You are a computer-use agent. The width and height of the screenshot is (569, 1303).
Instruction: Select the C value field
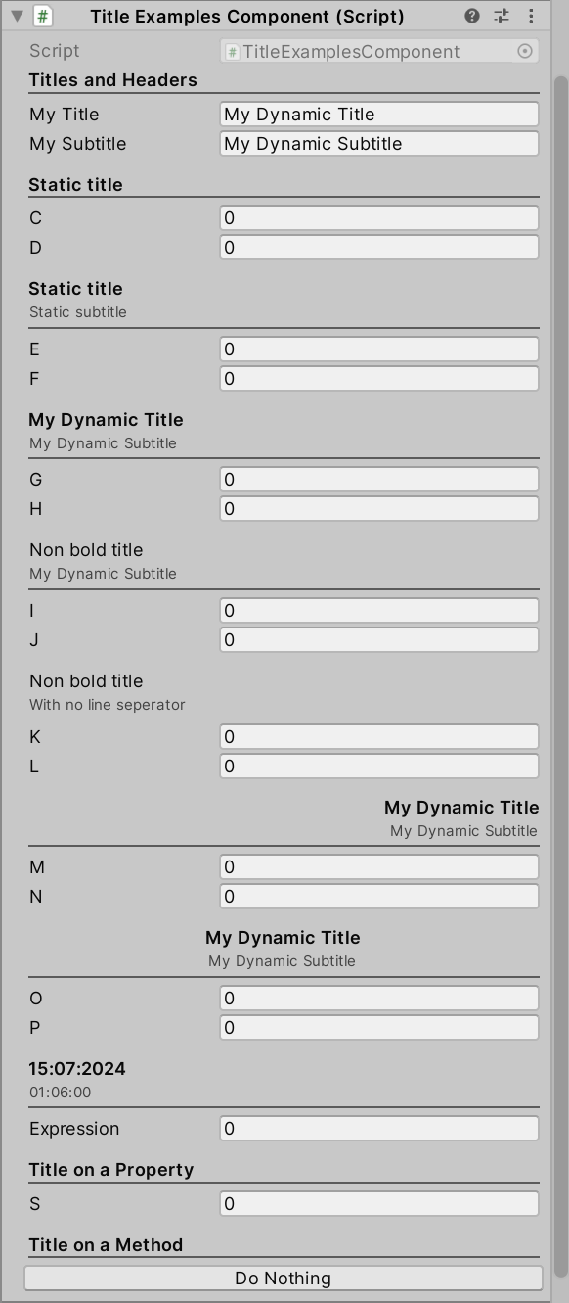tap(379, 218)
